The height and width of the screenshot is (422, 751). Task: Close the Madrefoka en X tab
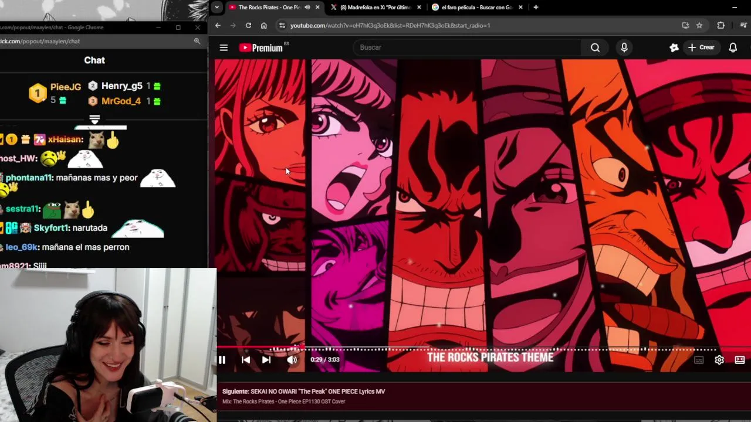click(419, 7)
